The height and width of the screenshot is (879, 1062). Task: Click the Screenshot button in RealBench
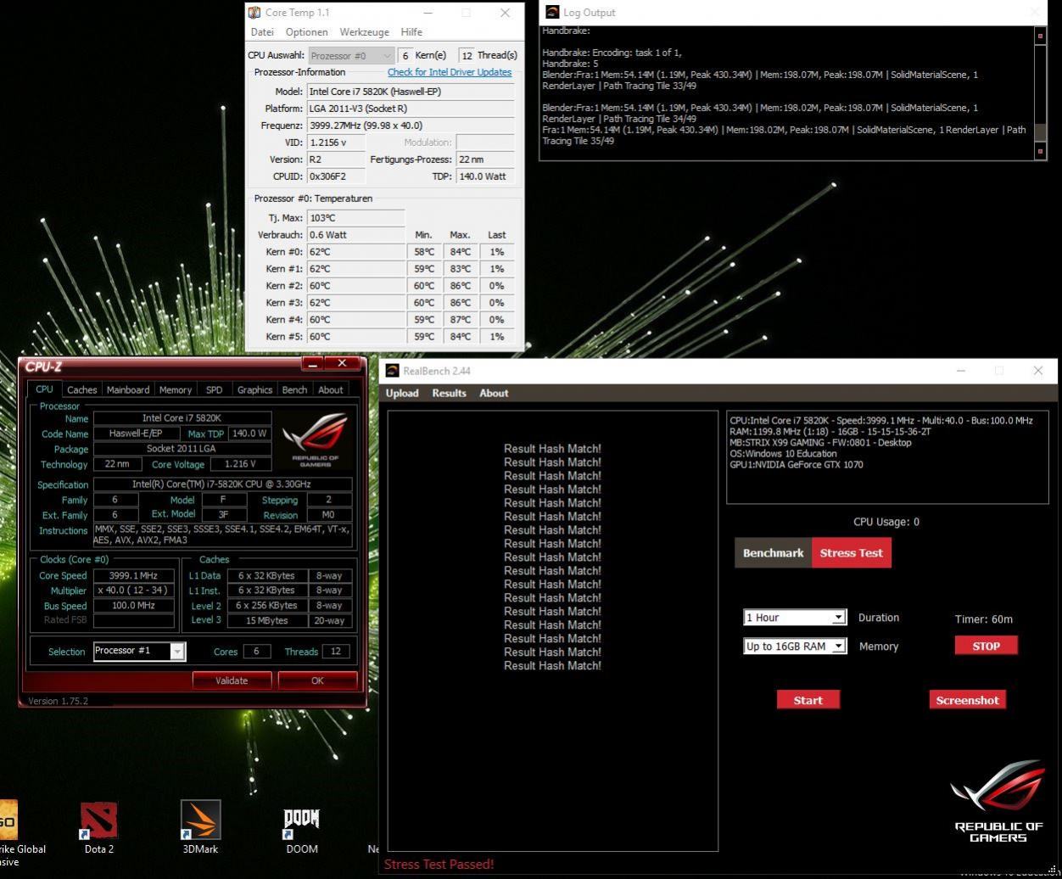click(967, 700)
